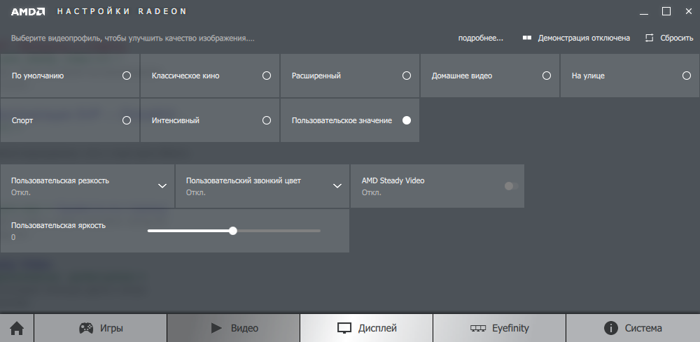Open the подробнее... link

[481, 38]
